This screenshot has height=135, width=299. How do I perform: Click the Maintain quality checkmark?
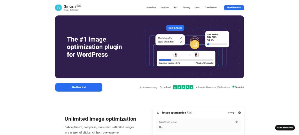[x=181, y=38]
